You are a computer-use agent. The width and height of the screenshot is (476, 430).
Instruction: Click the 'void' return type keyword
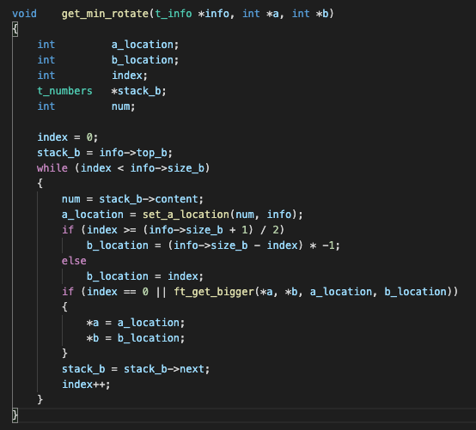(x=24, y=14)
